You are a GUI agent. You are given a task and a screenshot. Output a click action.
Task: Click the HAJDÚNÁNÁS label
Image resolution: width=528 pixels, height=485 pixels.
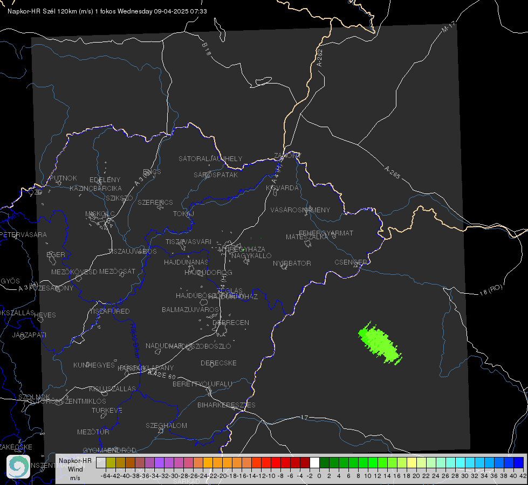[x=186, y=262]
